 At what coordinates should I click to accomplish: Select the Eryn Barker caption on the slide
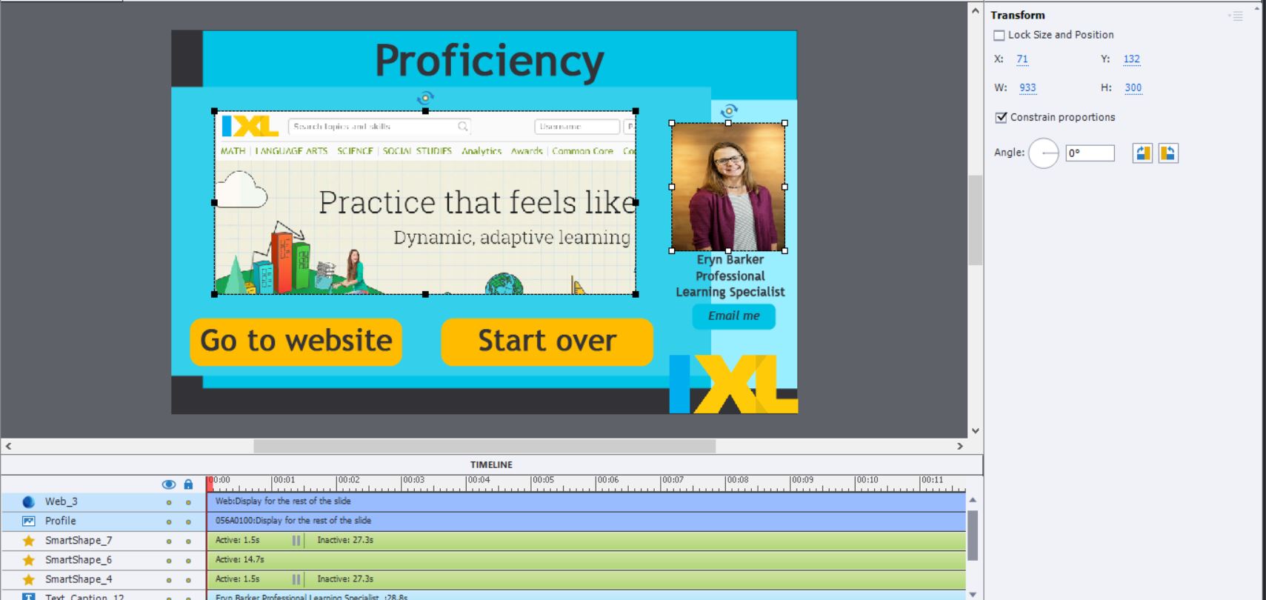[x=730, y=276]
